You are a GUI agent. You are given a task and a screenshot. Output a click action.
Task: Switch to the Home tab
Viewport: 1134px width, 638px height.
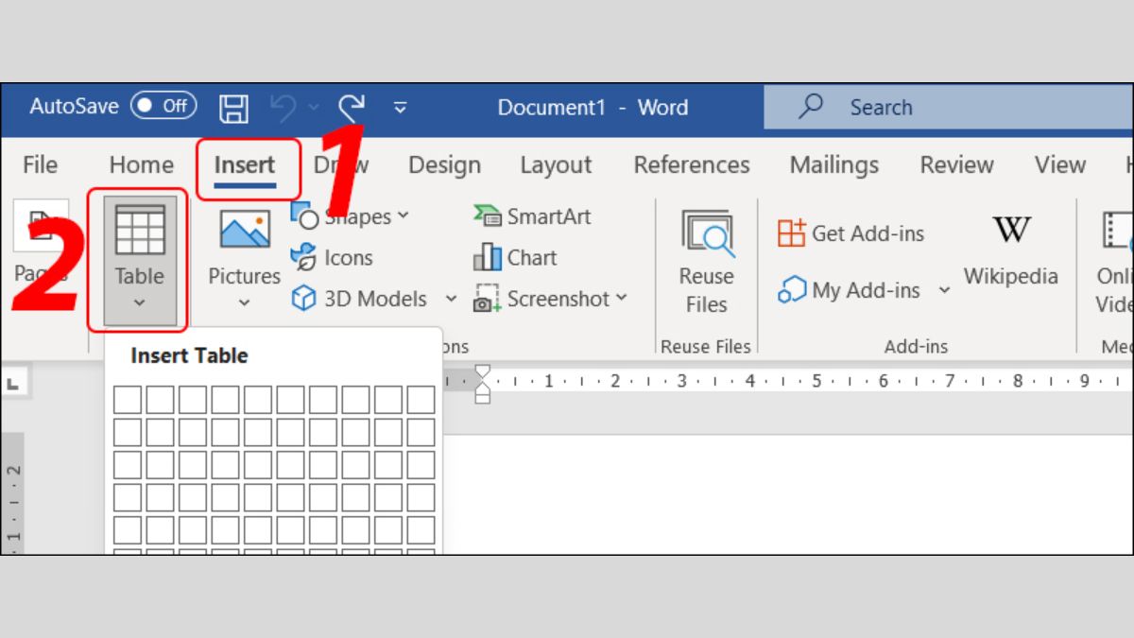(x=141, y=164)
